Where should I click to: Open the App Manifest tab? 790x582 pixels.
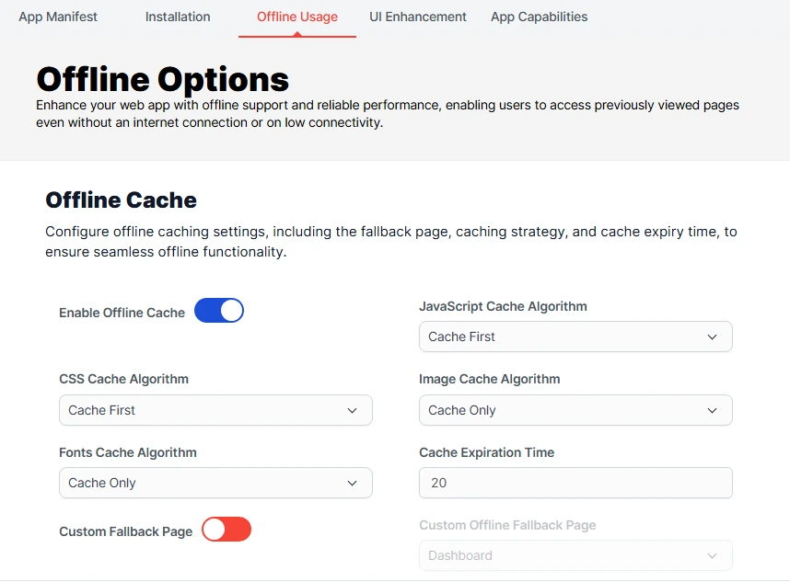point(58,17)
